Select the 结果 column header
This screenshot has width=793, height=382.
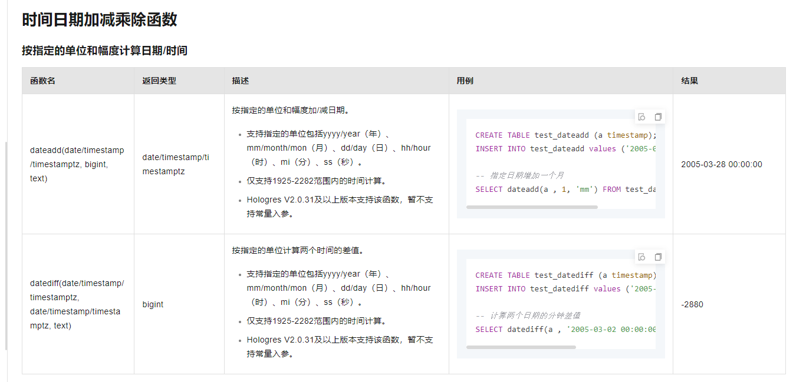click(690, 81)
